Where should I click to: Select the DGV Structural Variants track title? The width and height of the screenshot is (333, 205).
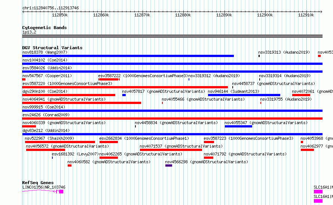52,48
